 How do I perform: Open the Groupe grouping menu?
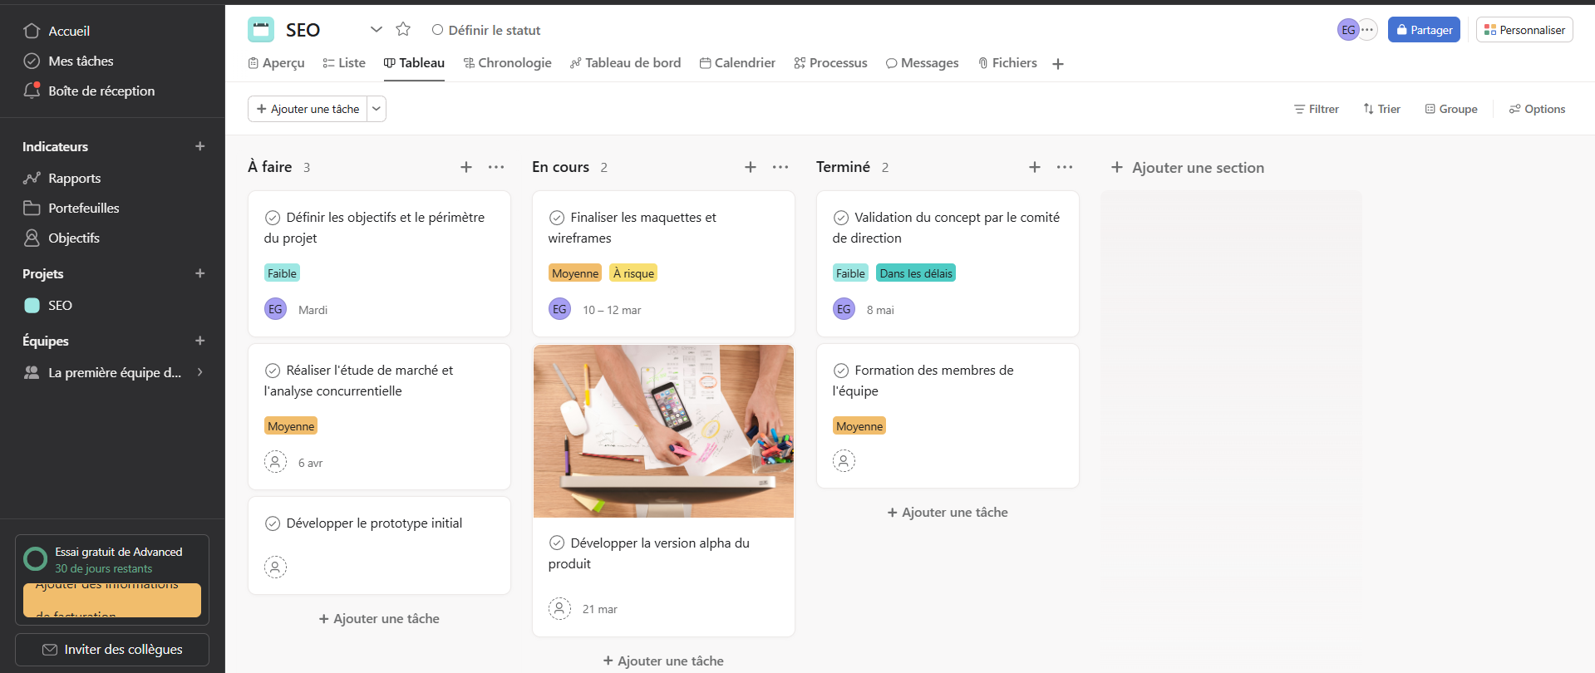click(x=1451, y=109)
